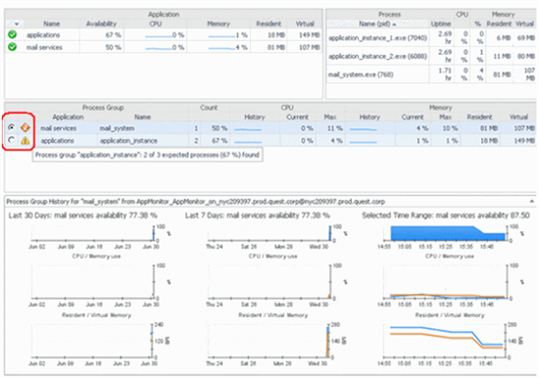This screenshot has height=378, width=539.
Task: Select the application_instance_2.exe (6088) process
Action: coord(377,56)
